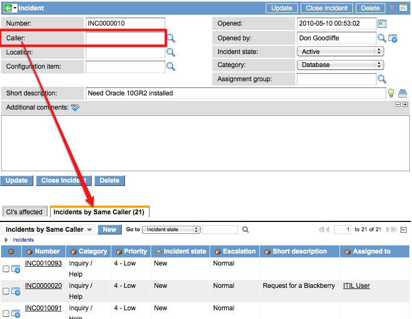Open the Opened date calendar picker
Screen dimensions: 412x319
pyautogui.click(x=382, y=23)
